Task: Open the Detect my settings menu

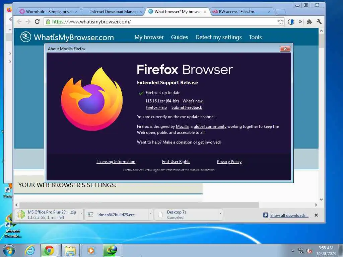Action: 218,37
